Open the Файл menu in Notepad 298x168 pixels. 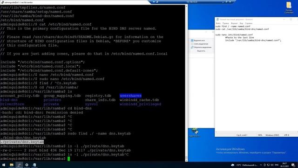tap(218, 23)
